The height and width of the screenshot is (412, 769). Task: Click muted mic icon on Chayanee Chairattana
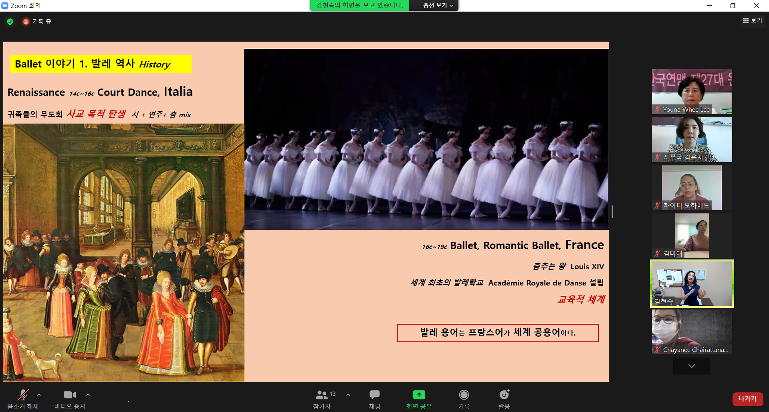pyautogui.click(x=657, y=350)
